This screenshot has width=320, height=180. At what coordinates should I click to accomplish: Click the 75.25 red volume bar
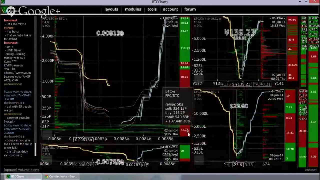tap(292, 20)
